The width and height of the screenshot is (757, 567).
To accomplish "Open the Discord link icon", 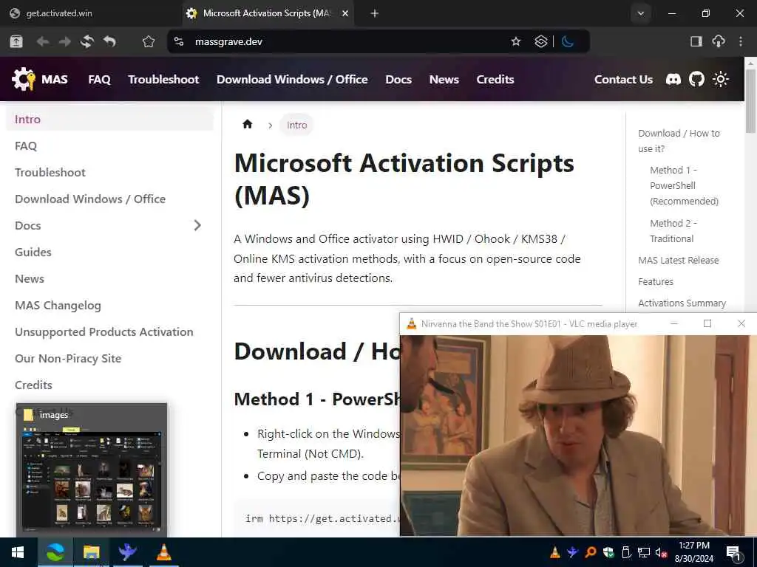I will pyautogui.click(x=673, y=79).
